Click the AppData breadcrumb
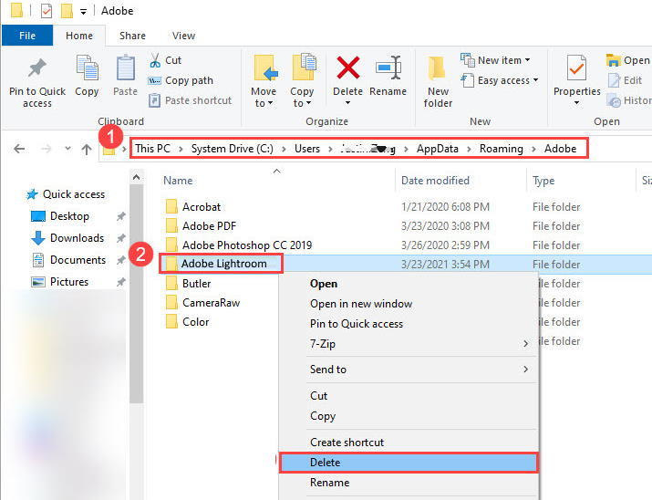 [438, 149]
